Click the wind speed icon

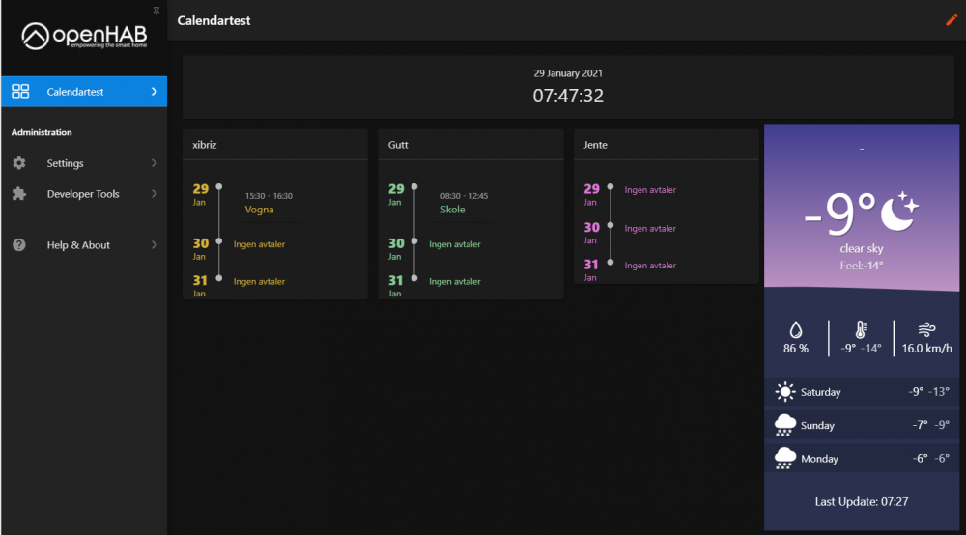coord(926,328)
